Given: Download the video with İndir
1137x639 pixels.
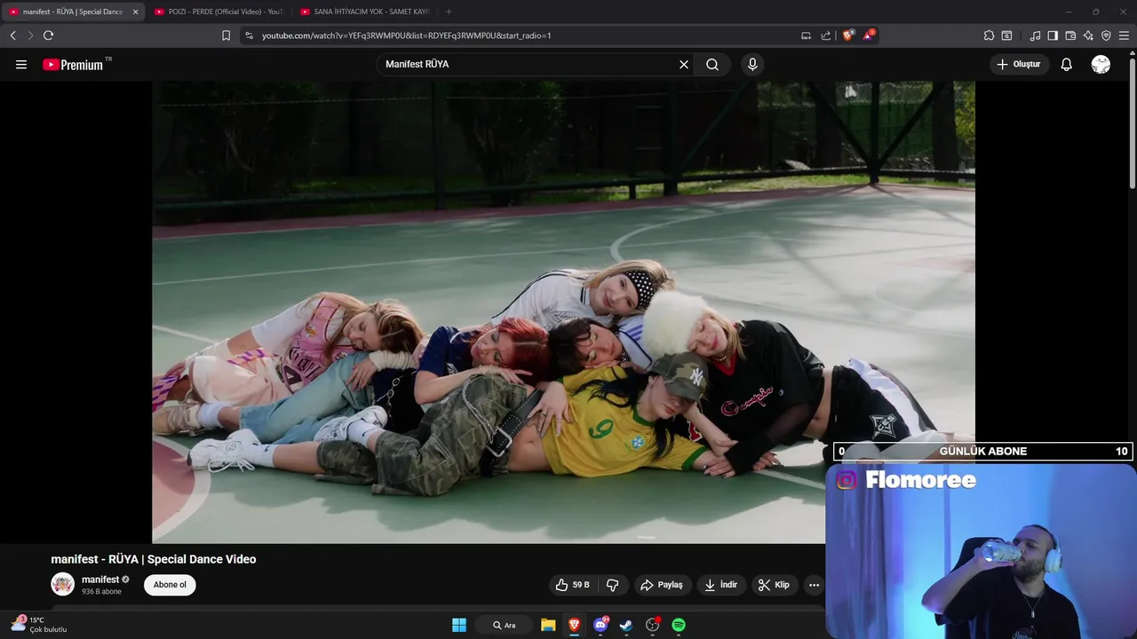Looking at the screenshot, I should pos(720,585).
